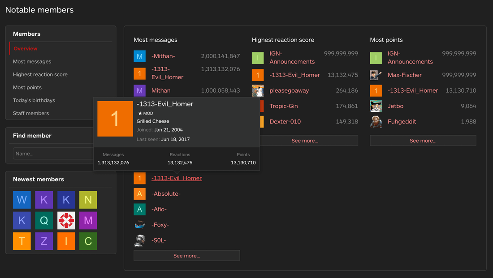
Task: Open the pleasegoaway avatar thumbnail
Action: [258, 90]
